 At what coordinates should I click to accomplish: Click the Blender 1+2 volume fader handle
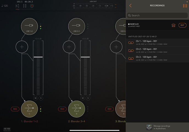pos(38,57)
